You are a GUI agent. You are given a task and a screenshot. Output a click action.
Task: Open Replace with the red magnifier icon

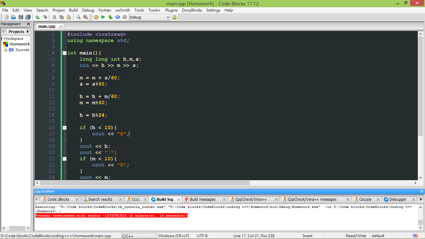86,17
